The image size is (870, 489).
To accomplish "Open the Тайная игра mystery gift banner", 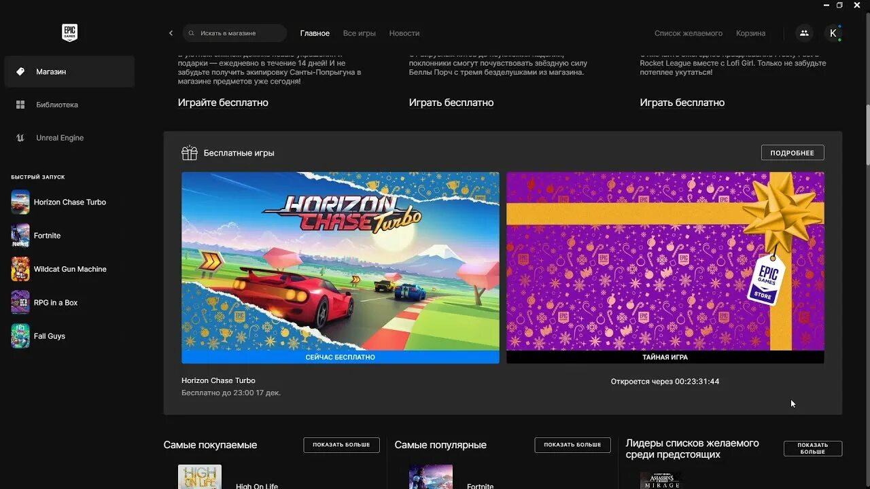I will 665,261.
